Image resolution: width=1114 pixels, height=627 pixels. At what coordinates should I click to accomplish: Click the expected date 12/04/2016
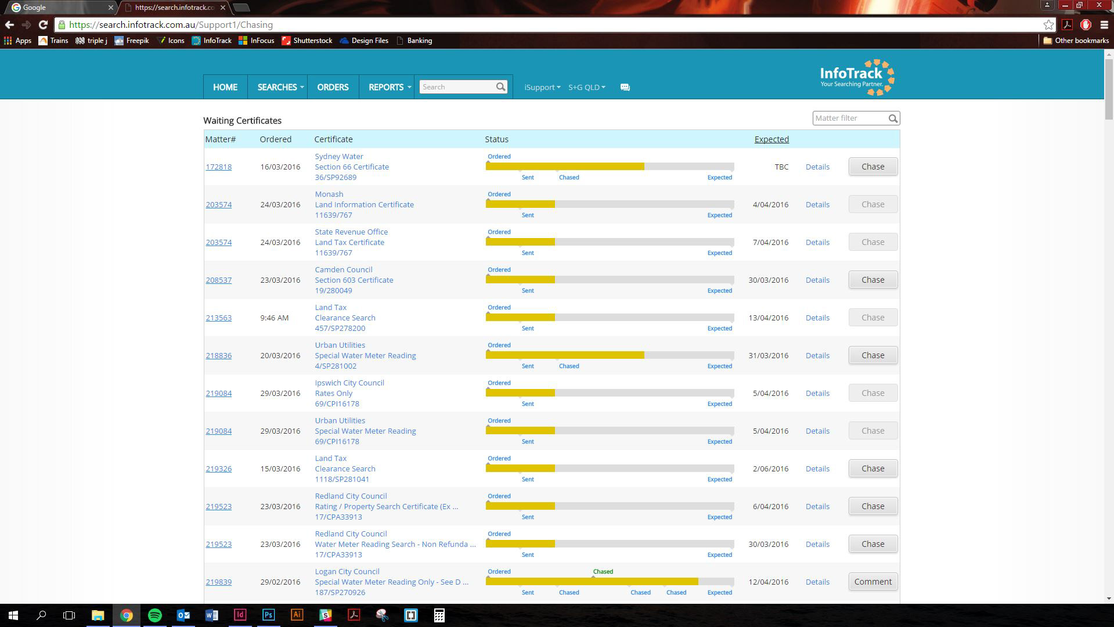(x=769, y=582)
